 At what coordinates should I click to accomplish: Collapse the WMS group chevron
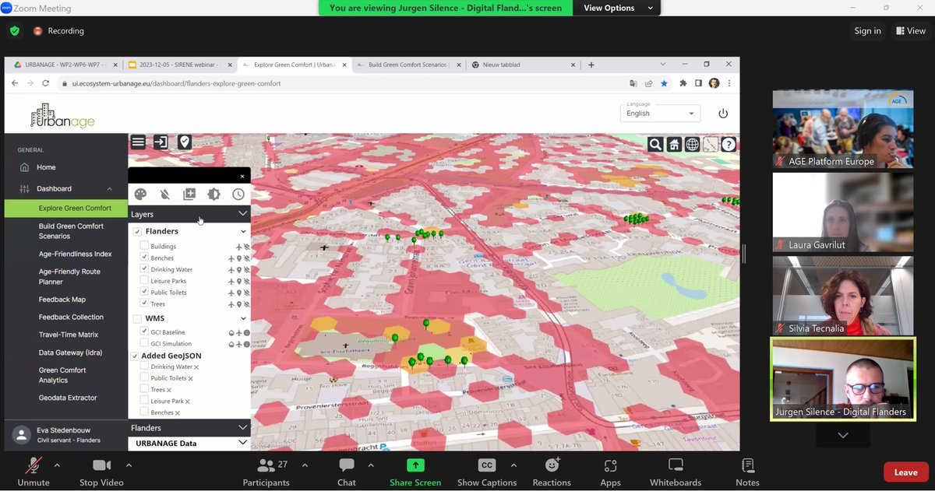243,318
